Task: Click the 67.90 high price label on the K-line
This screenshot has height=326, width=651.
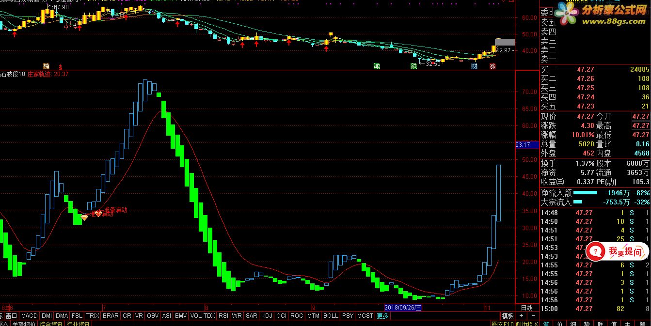Action: point(61,7)
